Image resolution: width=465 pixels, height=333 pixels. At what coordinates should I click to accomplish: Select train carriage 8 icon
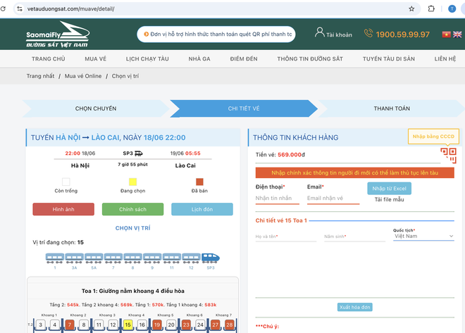pyautogui.click(x=132, y=258)
